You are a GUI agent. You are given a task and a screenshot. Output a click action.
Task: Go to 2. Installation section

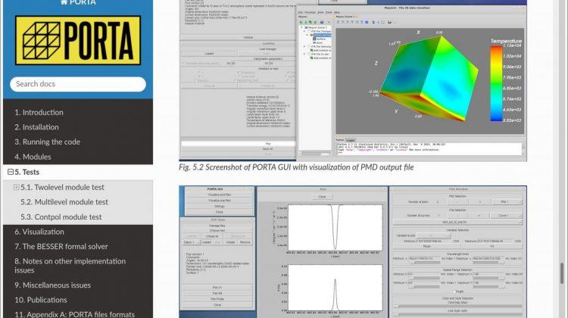(x=36, y=127)
